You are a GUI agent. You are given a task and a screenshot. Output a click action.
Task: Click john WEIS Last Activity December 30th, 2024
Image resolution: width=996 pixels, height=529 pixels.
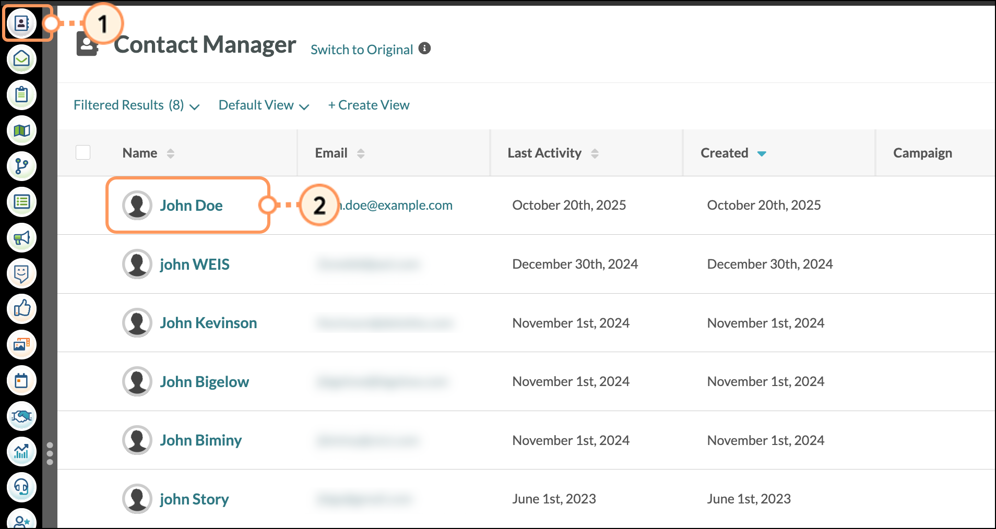pos(575,264)
